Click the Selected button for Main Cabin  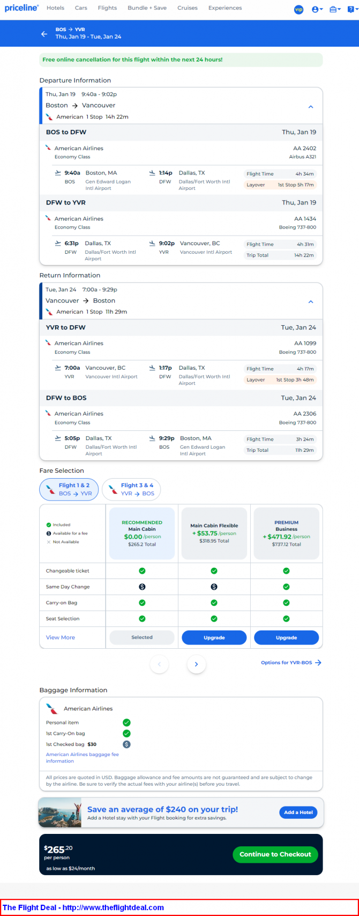pyautogui.click(x=142, y=637)
